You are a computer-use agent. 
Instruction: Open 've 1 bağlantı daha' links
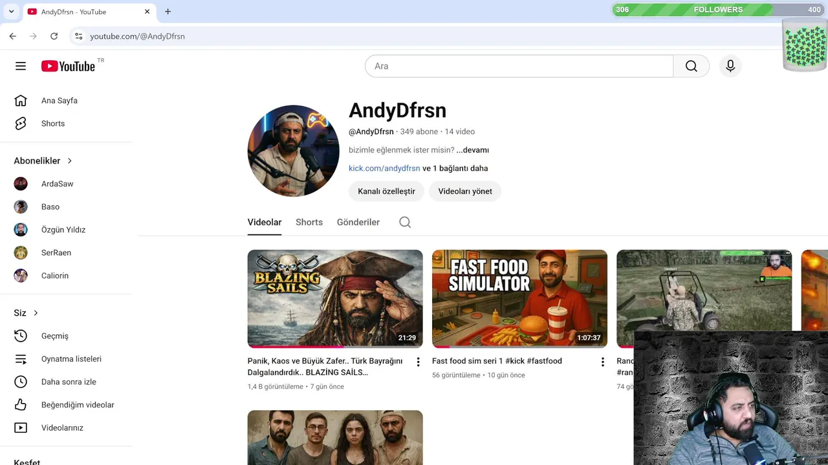coord(455,169)
